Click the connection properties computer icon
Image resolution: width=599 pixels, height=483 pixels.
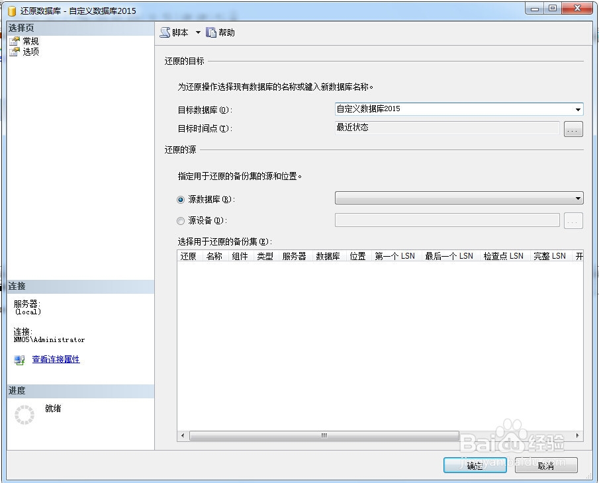coord(19,360)
